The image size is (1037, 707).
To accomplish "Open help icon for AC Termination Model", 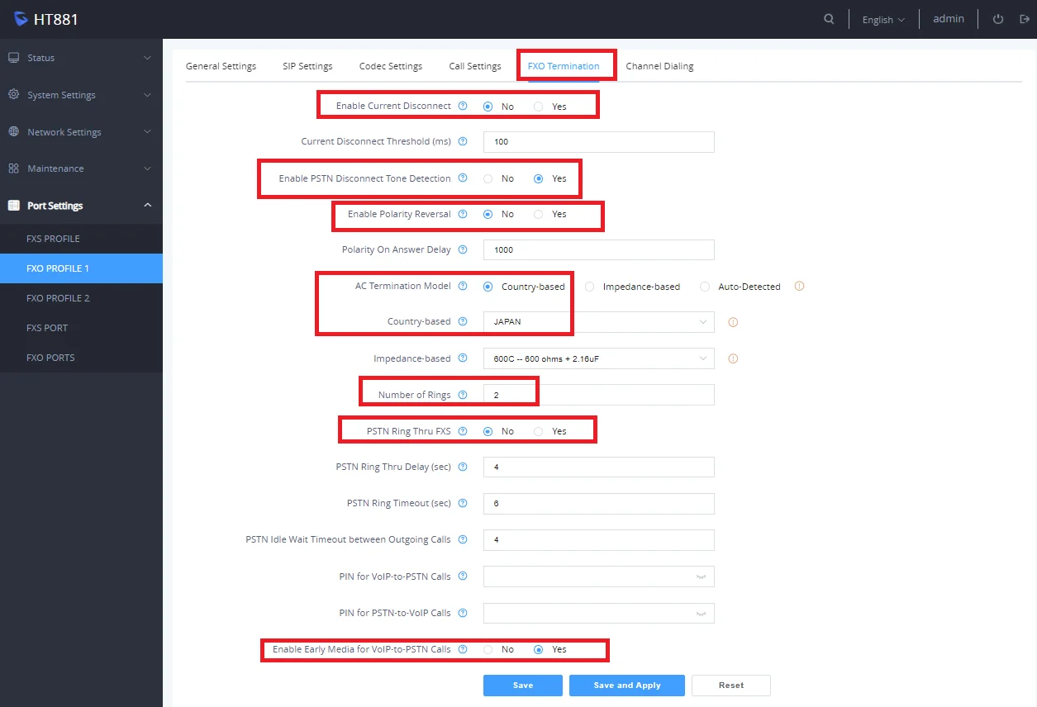I will click(x=463, y=286).
